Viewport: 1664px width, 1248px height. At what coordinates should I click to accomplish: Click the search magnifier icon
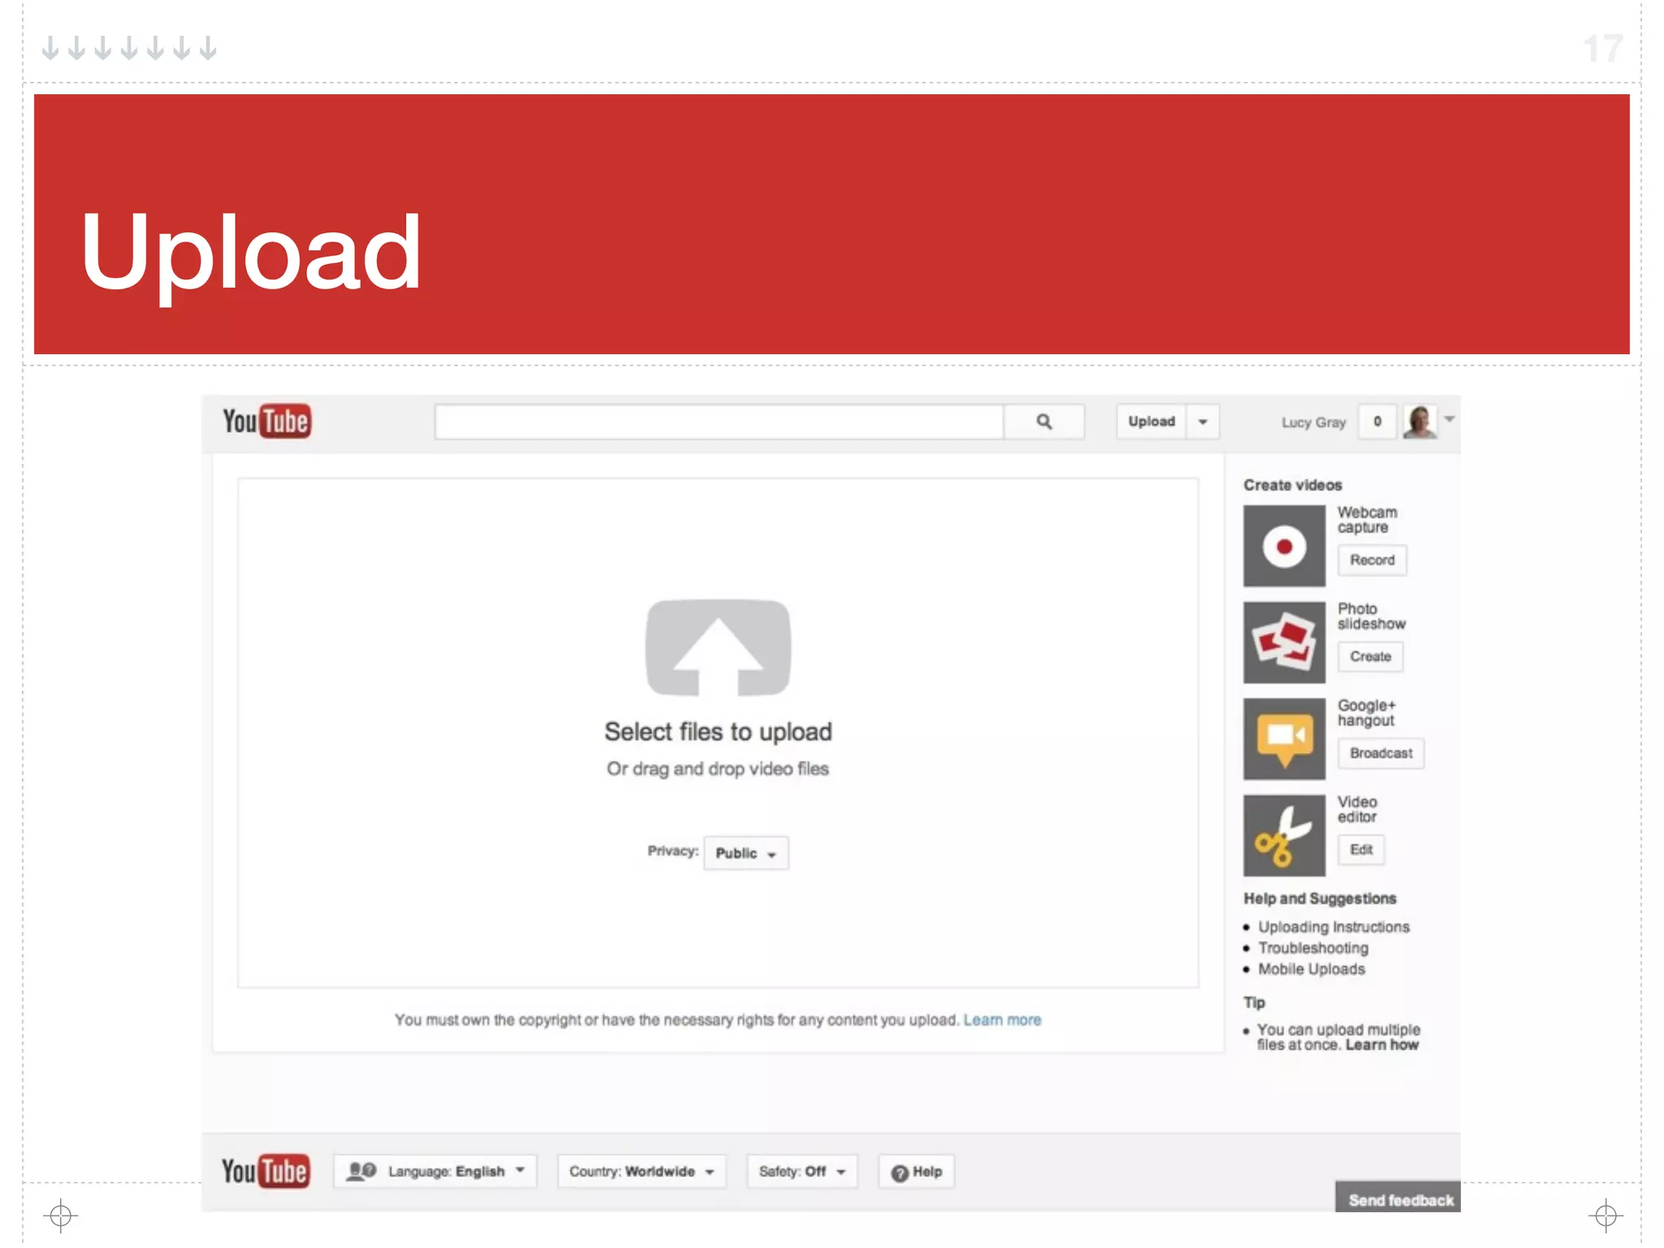click(1044, 422)
